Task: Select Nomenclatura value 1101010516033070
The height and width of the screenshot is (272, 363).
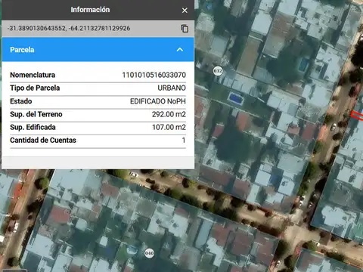Action: 154,75
